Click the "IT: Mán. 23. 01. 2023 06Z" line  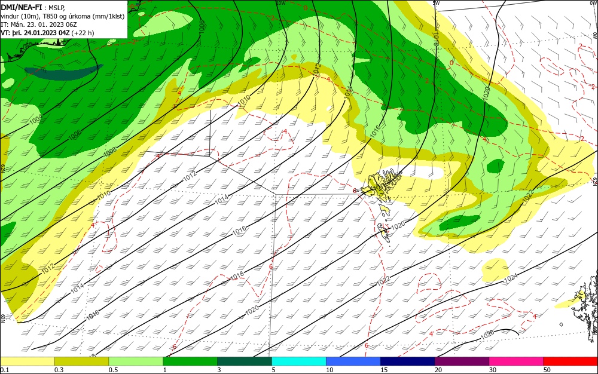coord(38,24)
